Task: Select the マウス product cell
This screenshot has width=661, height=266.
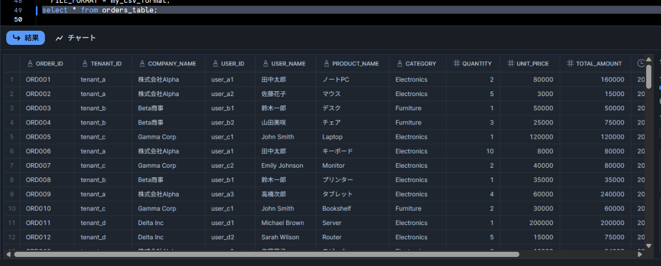Action: [x=353, y=94]
